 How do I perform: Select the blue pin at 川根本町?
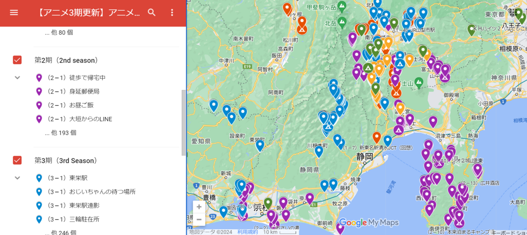tap(319, 151)
